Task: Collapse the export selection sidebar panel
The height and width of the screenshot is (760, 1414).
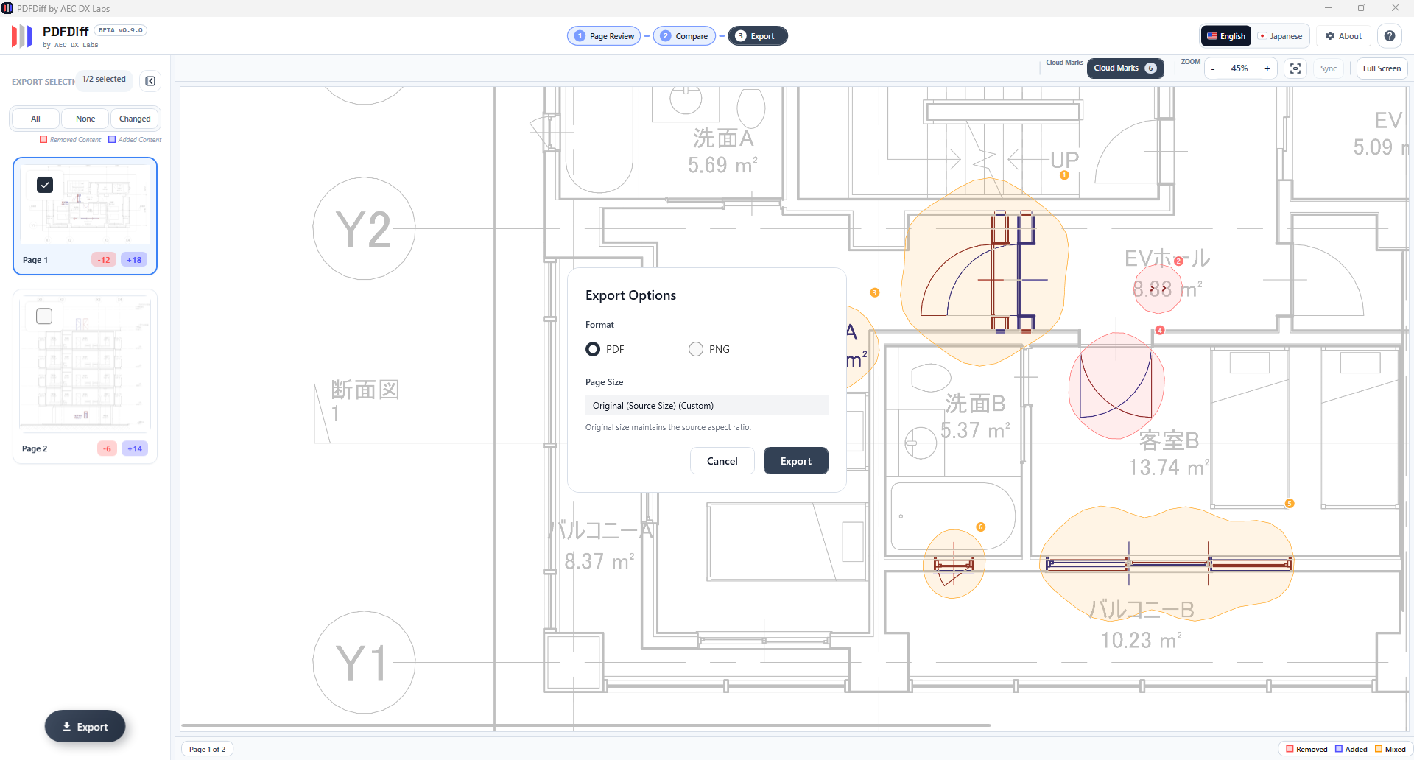Action: coord(150,81)
